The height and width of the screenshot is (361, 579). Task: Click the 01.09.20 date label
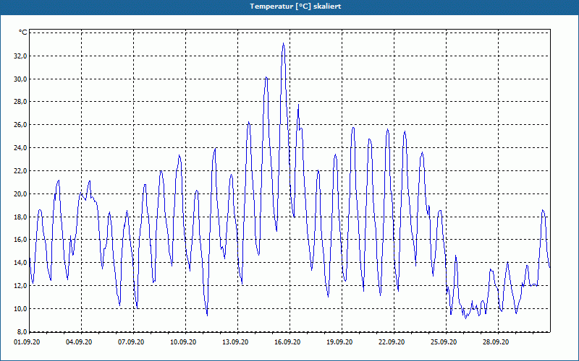click(28, 342)
